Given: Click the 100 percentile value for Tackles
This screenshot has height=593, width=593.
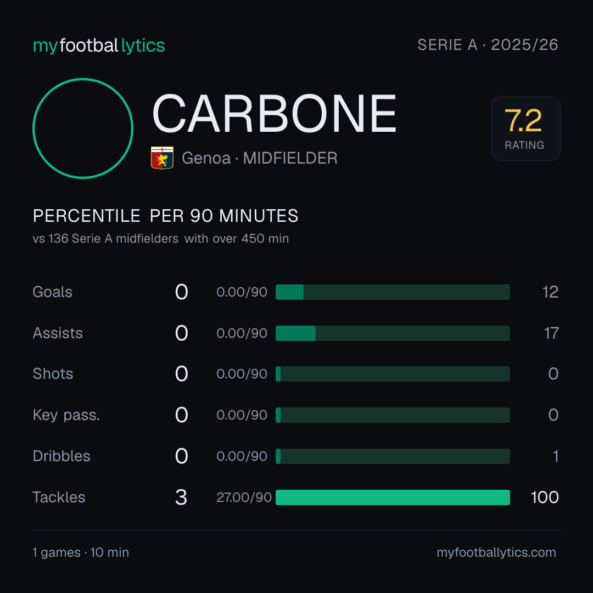Looking at the screenshot, I should [x=545, y=497].
